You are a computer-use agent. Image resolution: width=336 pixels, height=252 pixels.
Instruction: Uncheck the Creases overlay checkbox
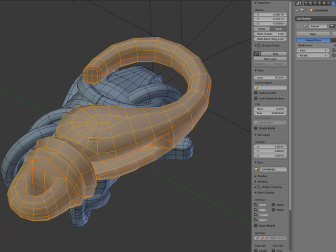[256, 215]
